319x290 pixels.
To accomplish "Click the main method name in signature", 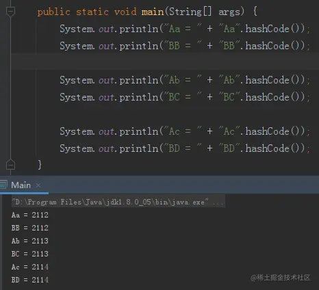I will [x=153, y=12].
